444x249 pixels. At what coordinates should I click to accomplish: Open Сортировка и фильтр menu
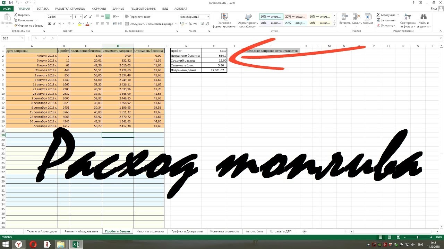click(x=408, y=21)
